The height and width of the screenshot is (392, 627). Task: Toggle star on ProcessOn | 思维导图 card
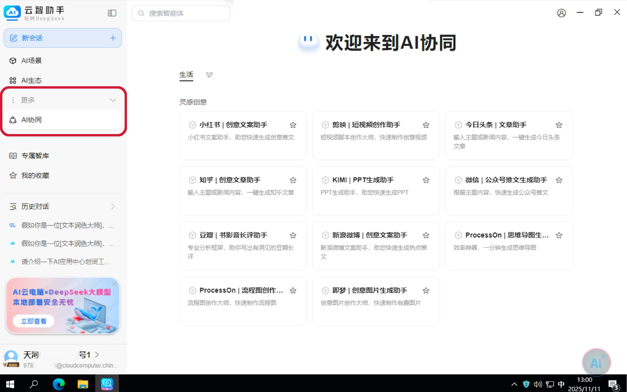pos(559,236)
